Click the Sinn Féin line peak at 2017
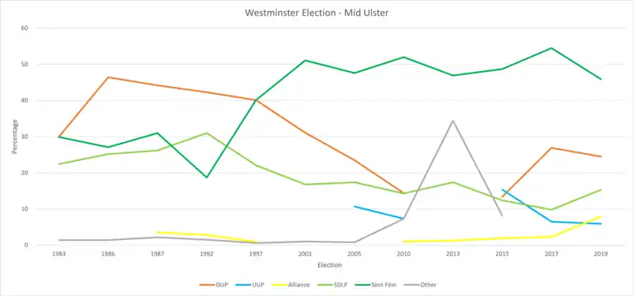 coord(552,48)
